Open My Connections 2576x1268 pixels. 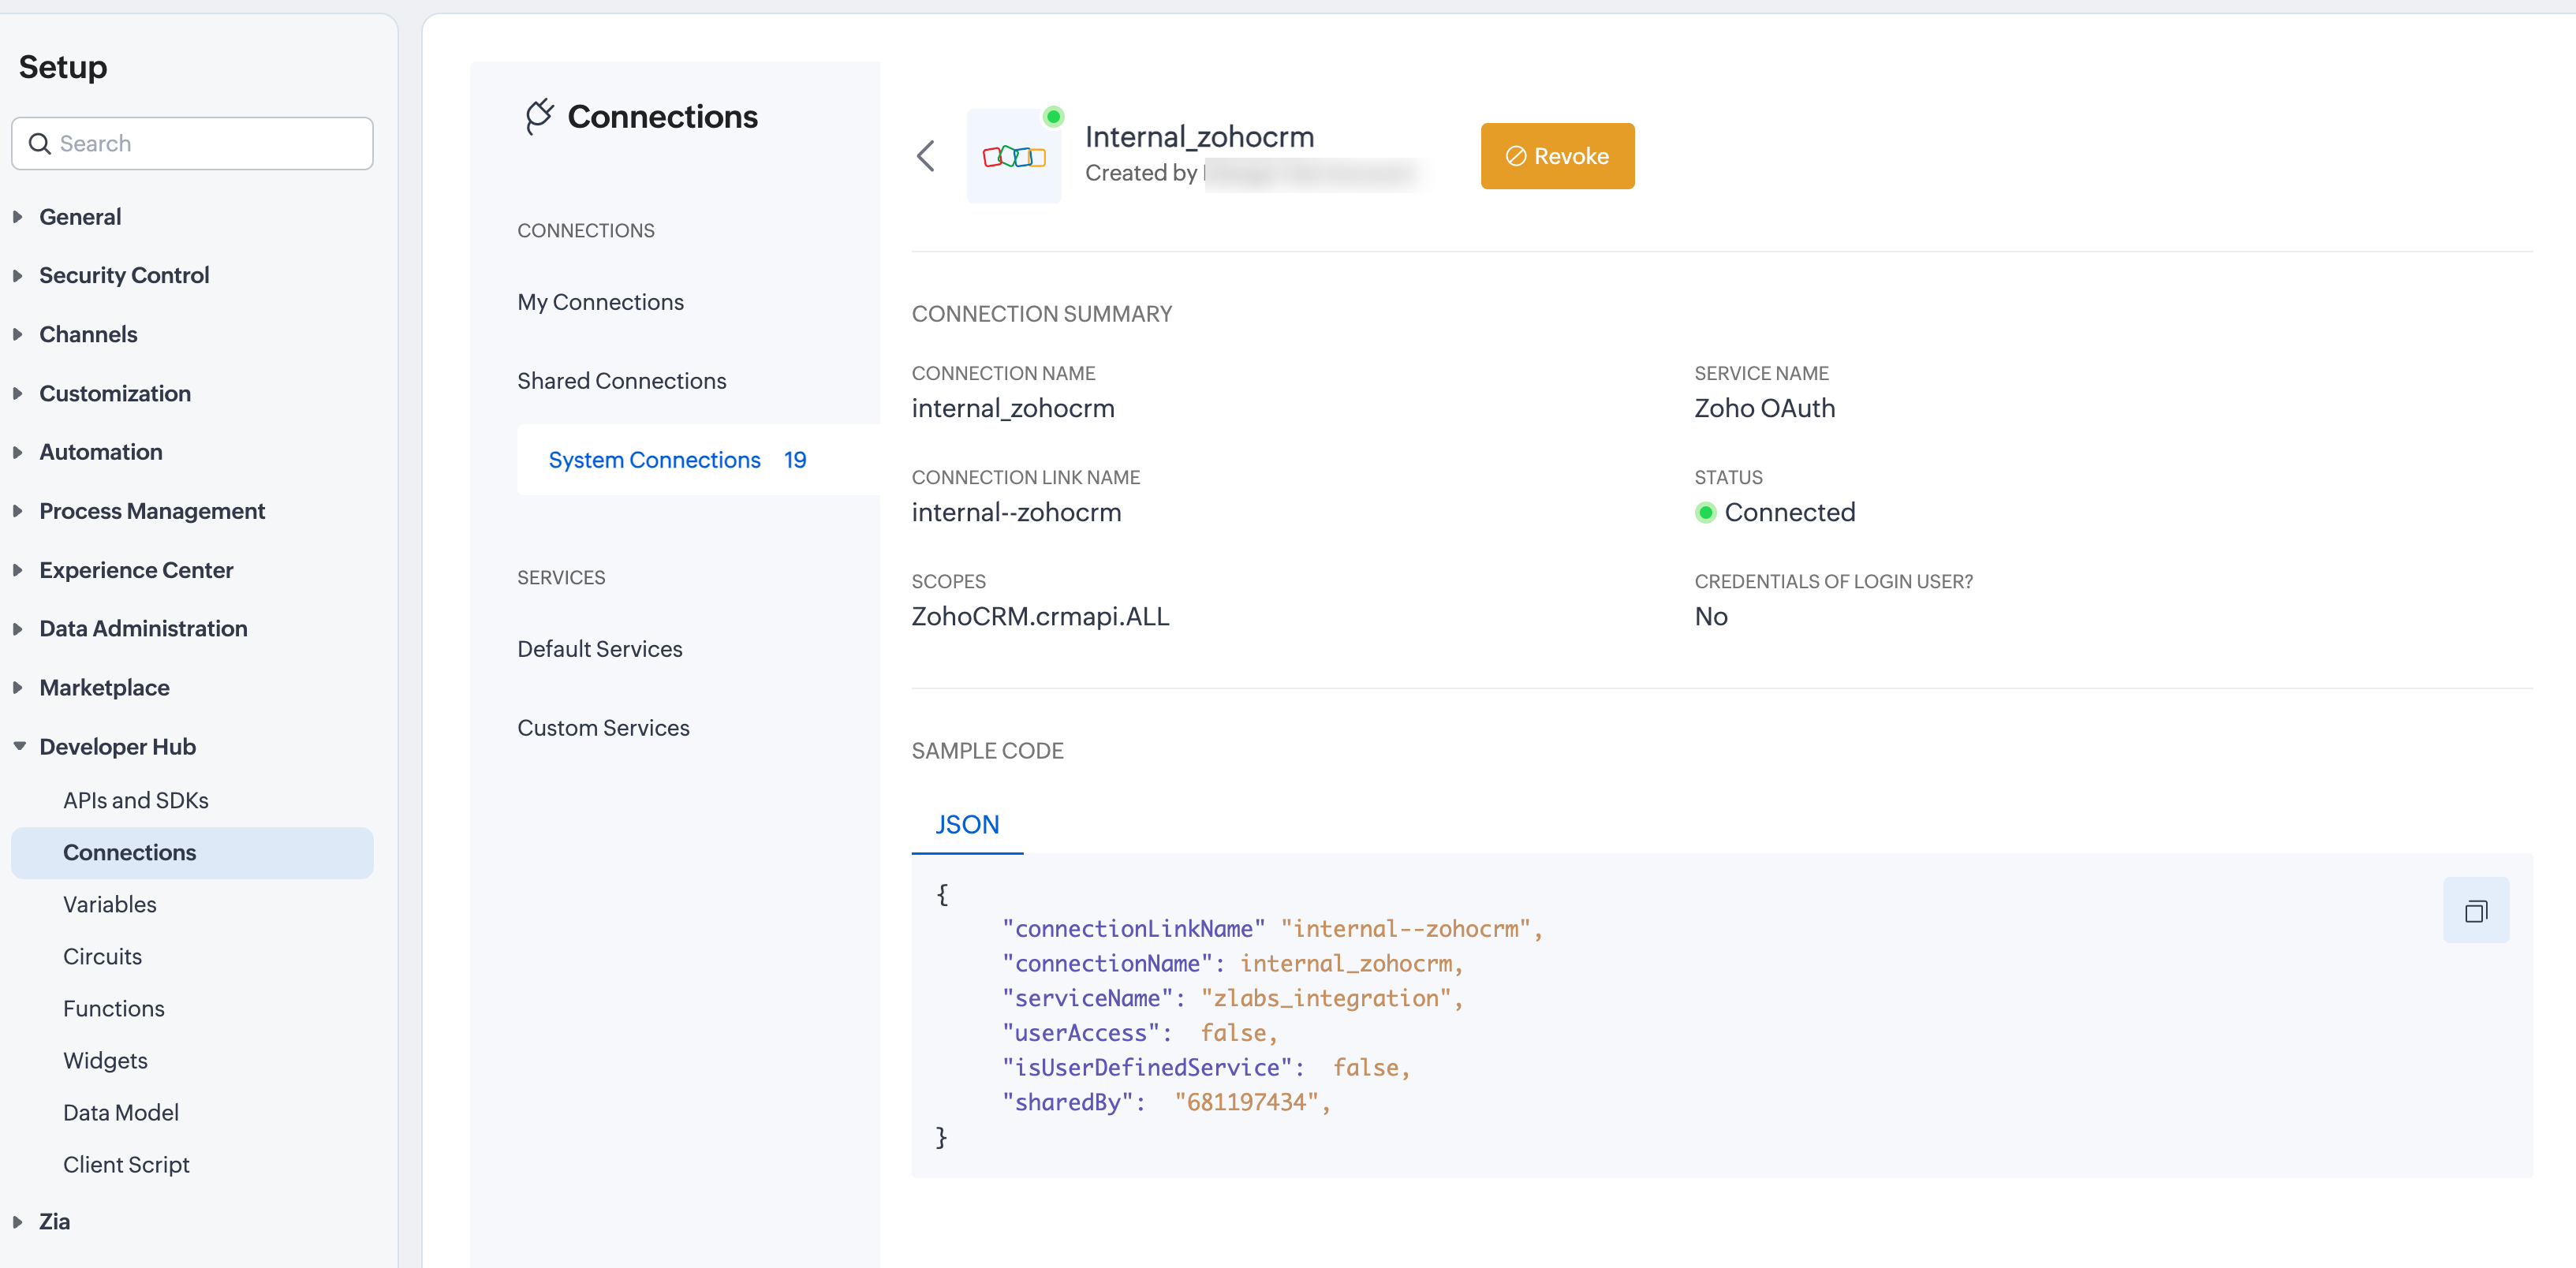tap(600, 302)
